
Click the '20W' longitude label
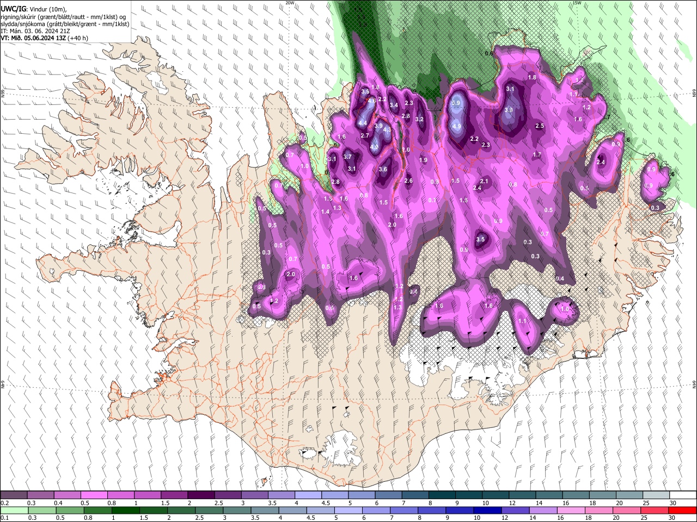[x=290, y=3]
